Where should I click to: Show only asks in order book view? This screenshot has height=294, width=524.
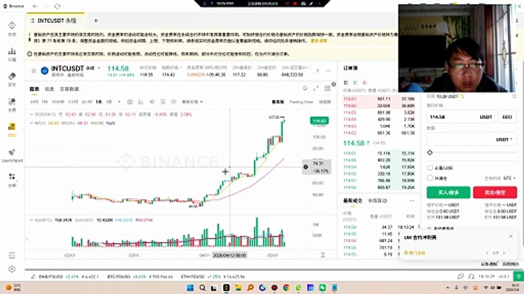[364, 82]
